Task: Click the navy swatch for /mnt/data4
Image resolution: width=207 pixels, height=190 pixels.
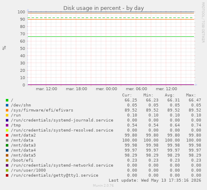Action: tap(7, 150)
